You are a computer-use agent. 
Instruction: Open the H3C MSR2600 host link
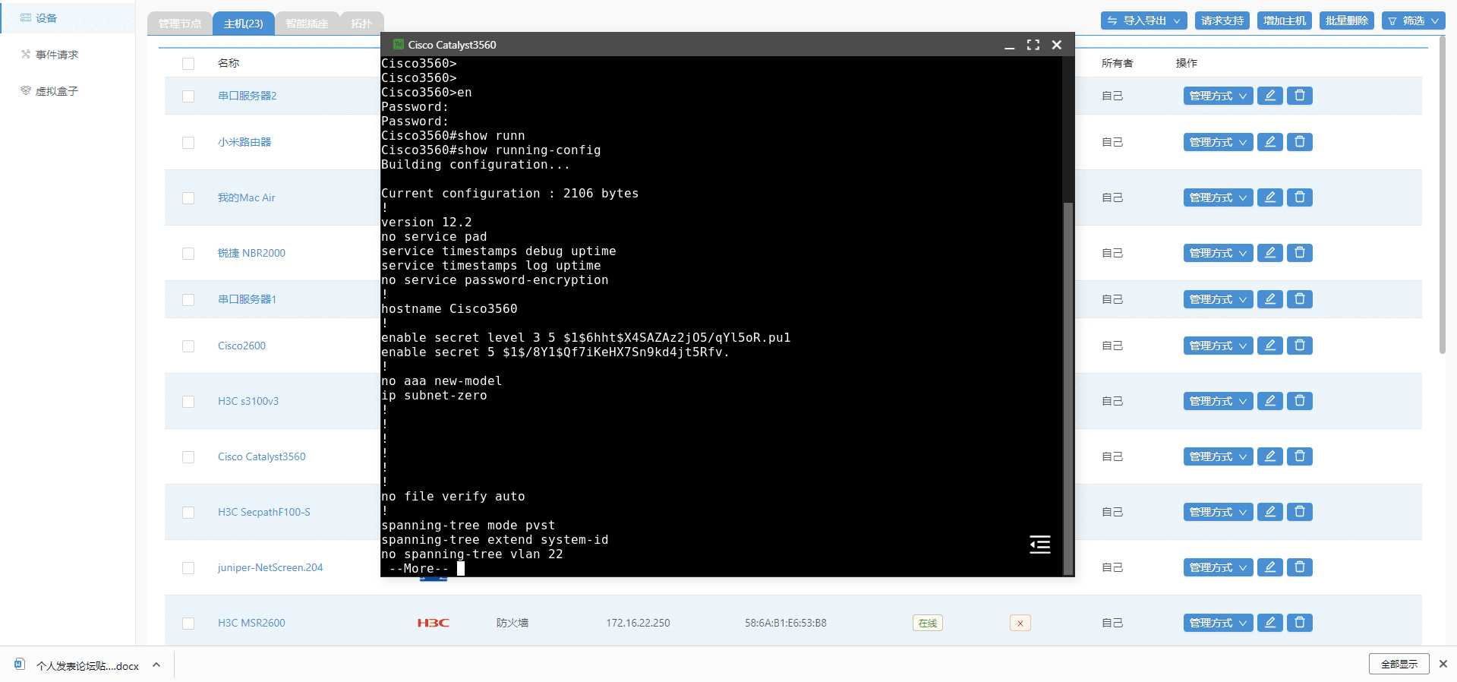click(251, 623)
